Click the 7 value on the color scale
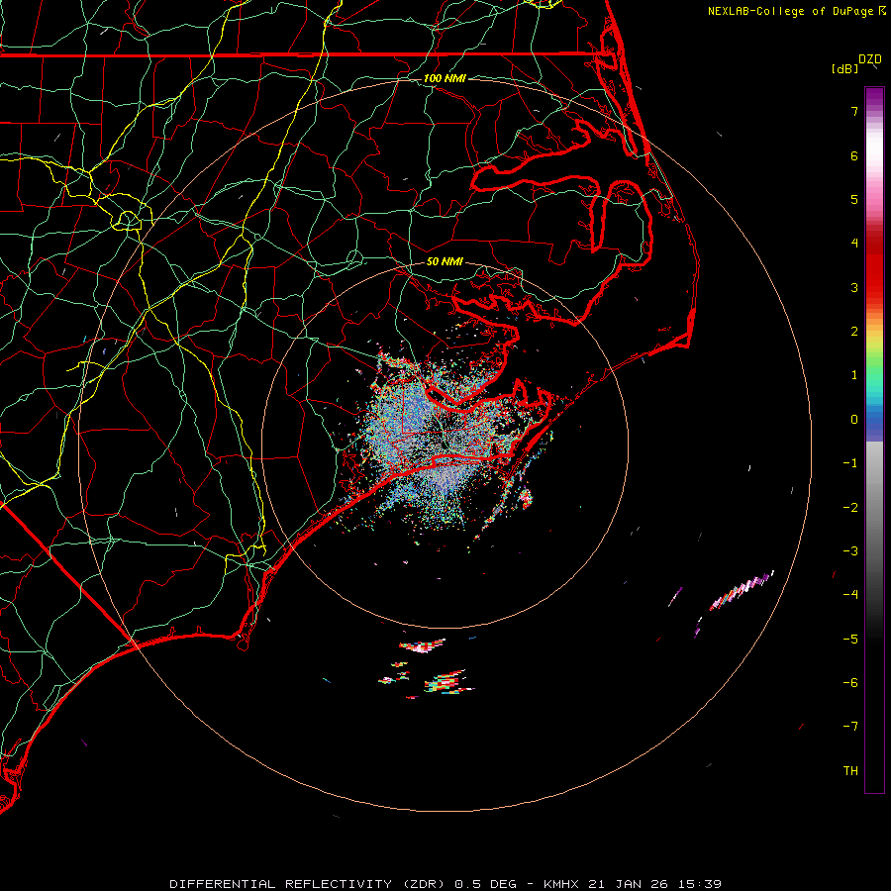 click(854, 111)
